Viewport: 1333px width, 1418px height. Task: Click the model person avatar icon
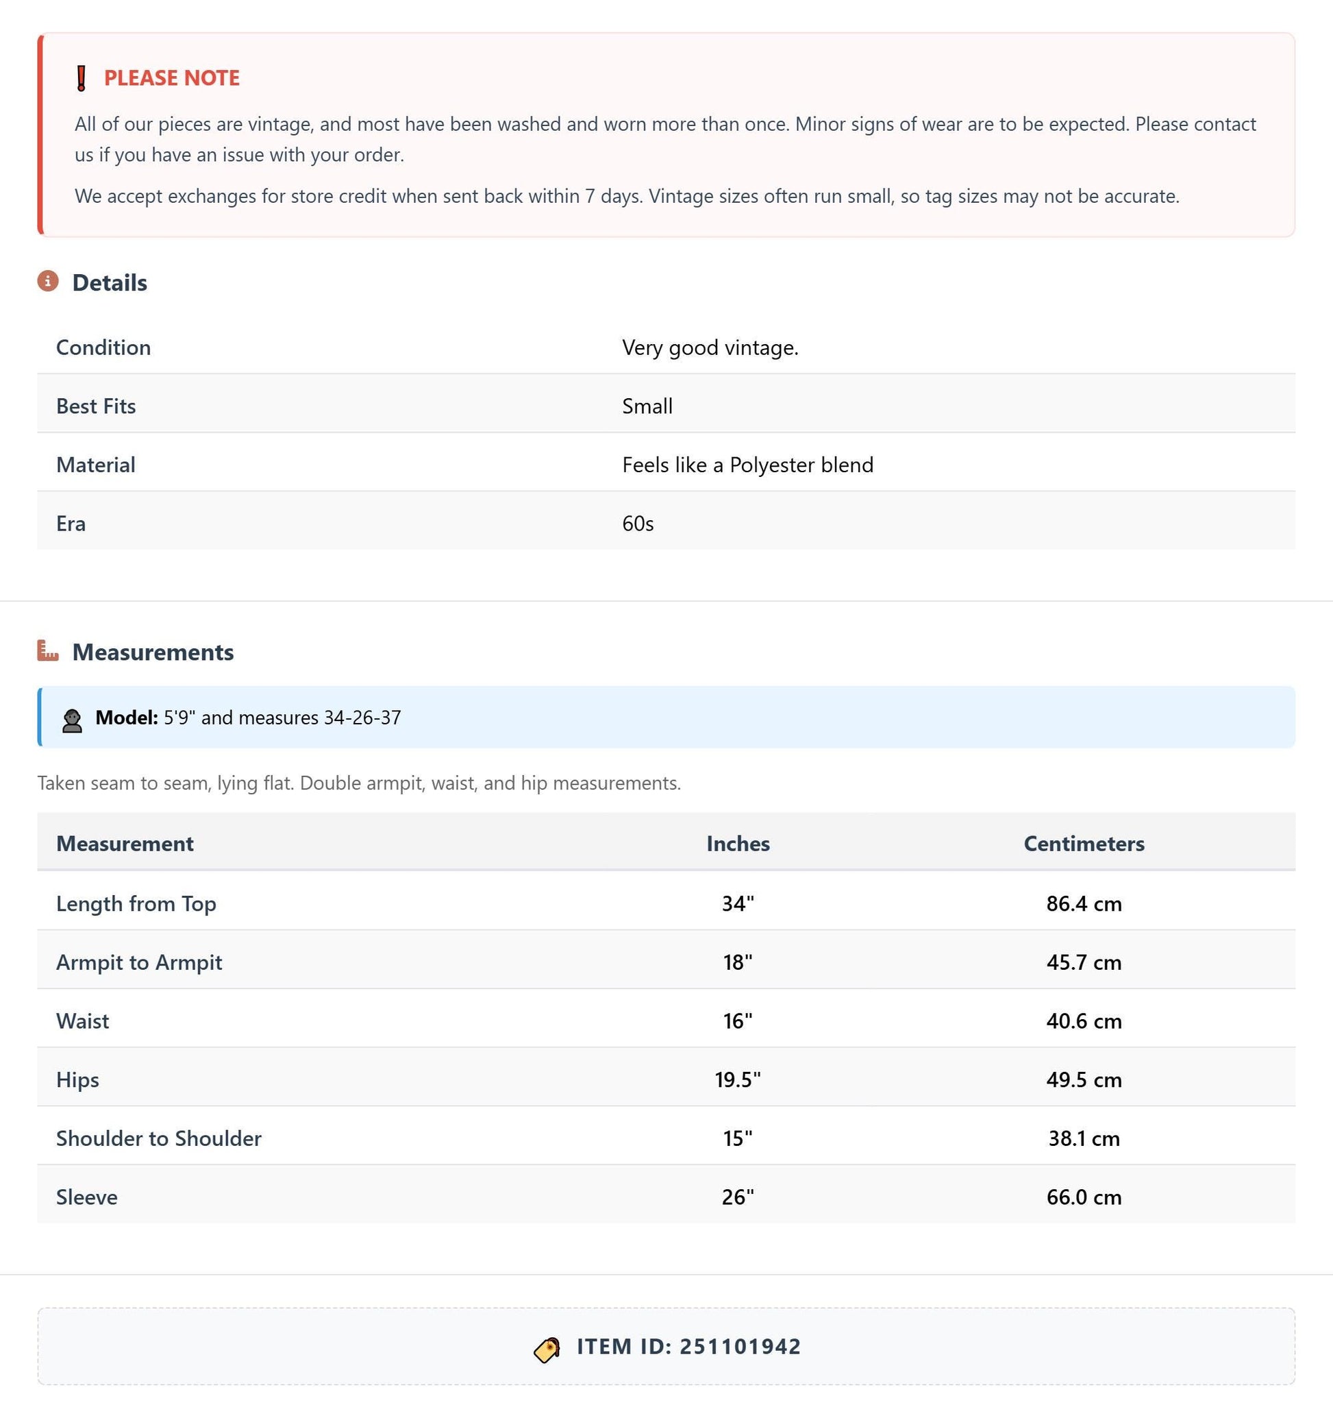tap(72, 720)
